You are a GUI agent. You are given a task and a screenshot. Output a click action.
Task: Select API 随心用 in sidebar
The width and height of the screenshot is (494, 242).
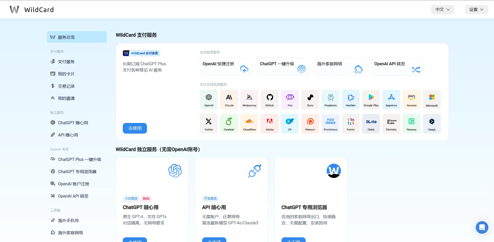(77, 135)
